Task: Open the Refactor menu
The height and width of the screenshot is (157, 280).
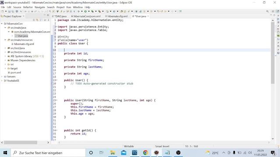Action: pyautogui.click(x=28, y=7)
